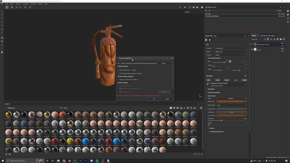The image size is (290, 163).
Task: Click the Roughness slider handle
Action: click(222, 120)
